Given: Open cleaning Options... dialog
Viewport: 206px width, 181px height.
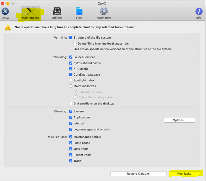Looking at the screenshot, I should [179, 120].
